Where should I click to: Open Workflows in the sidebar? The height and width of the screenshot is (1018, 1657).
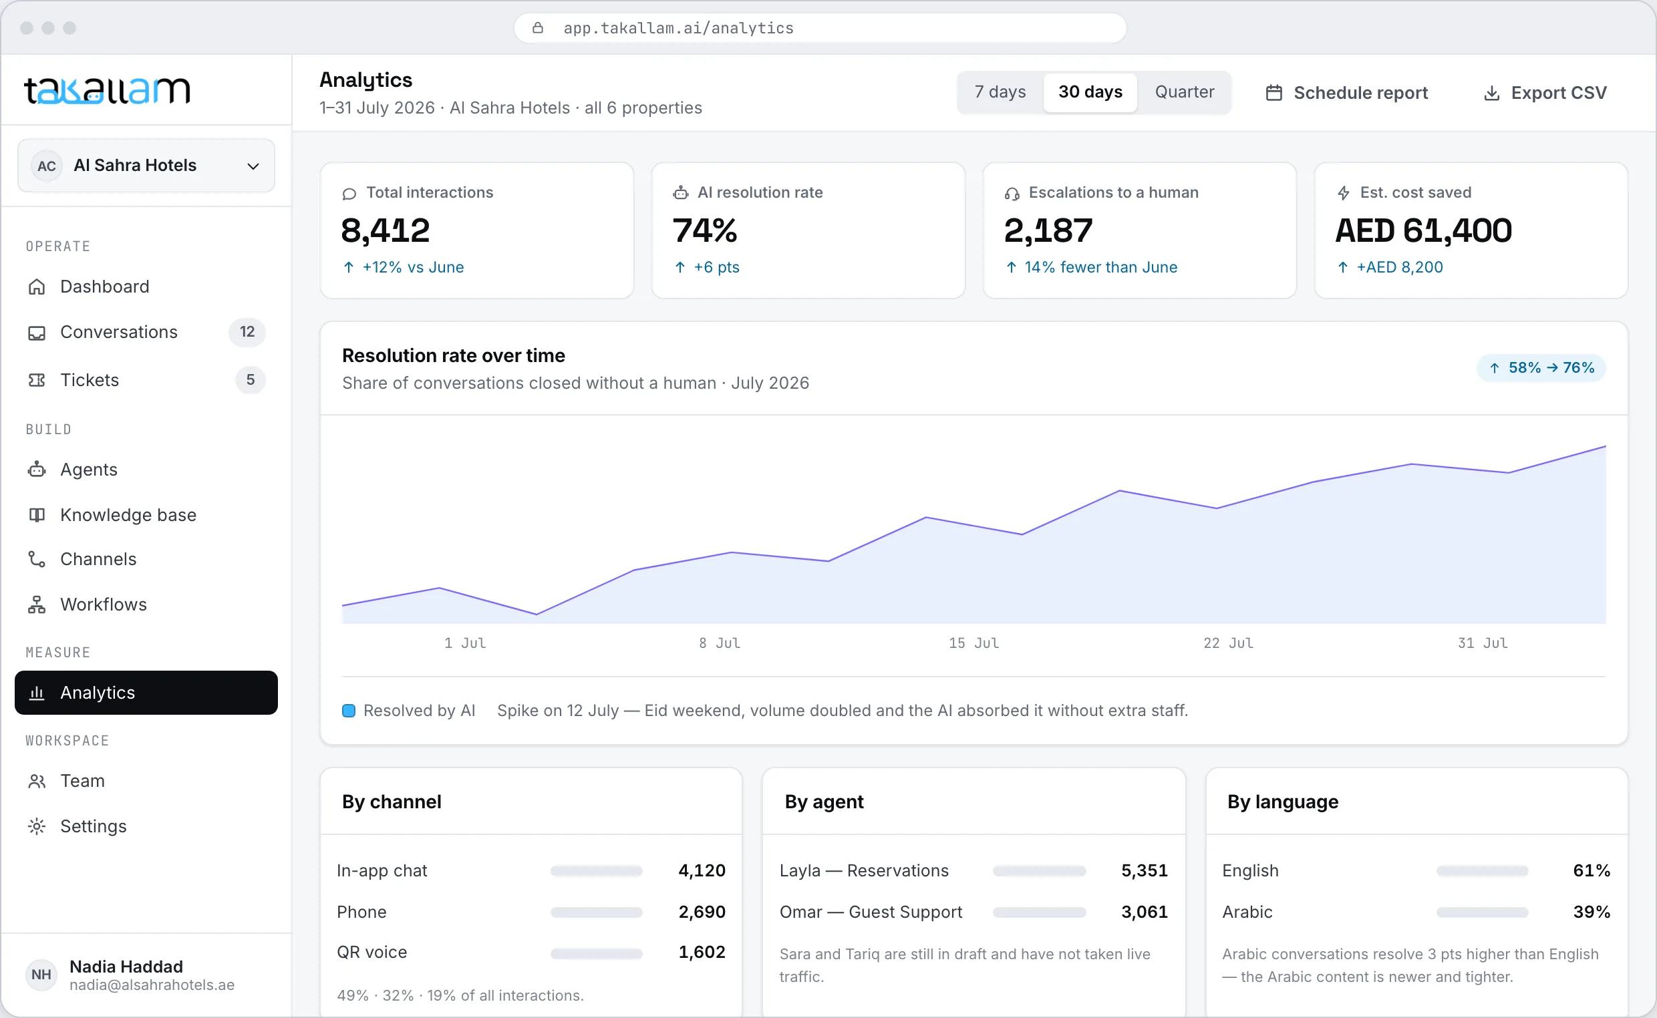146,605
